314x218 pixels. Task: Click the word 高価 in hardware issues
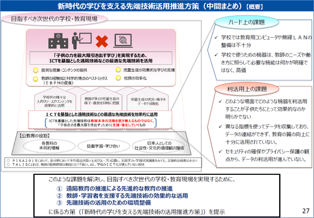click(241, 71)
